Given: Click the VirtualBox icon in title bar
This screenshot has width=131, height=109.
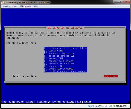Looking at the screenshot, I should pos(3,2).
